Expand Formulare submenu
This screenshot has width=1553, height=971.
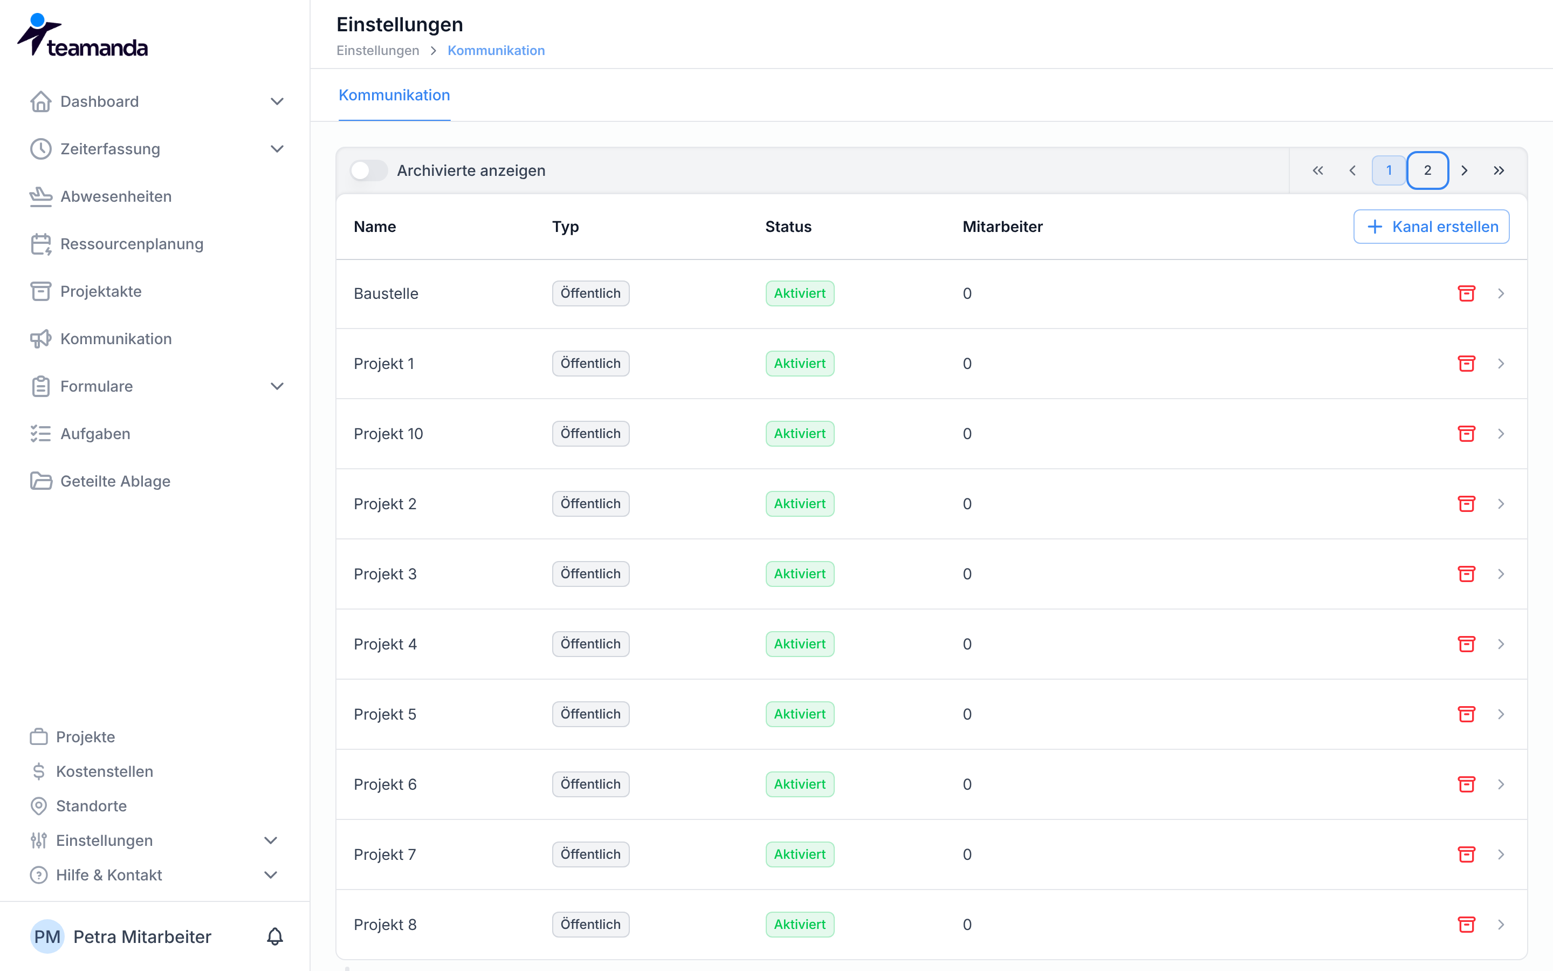(277, 386)
